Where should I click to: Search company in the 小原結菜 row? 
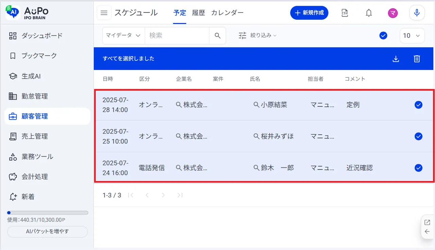coord(179,105)
